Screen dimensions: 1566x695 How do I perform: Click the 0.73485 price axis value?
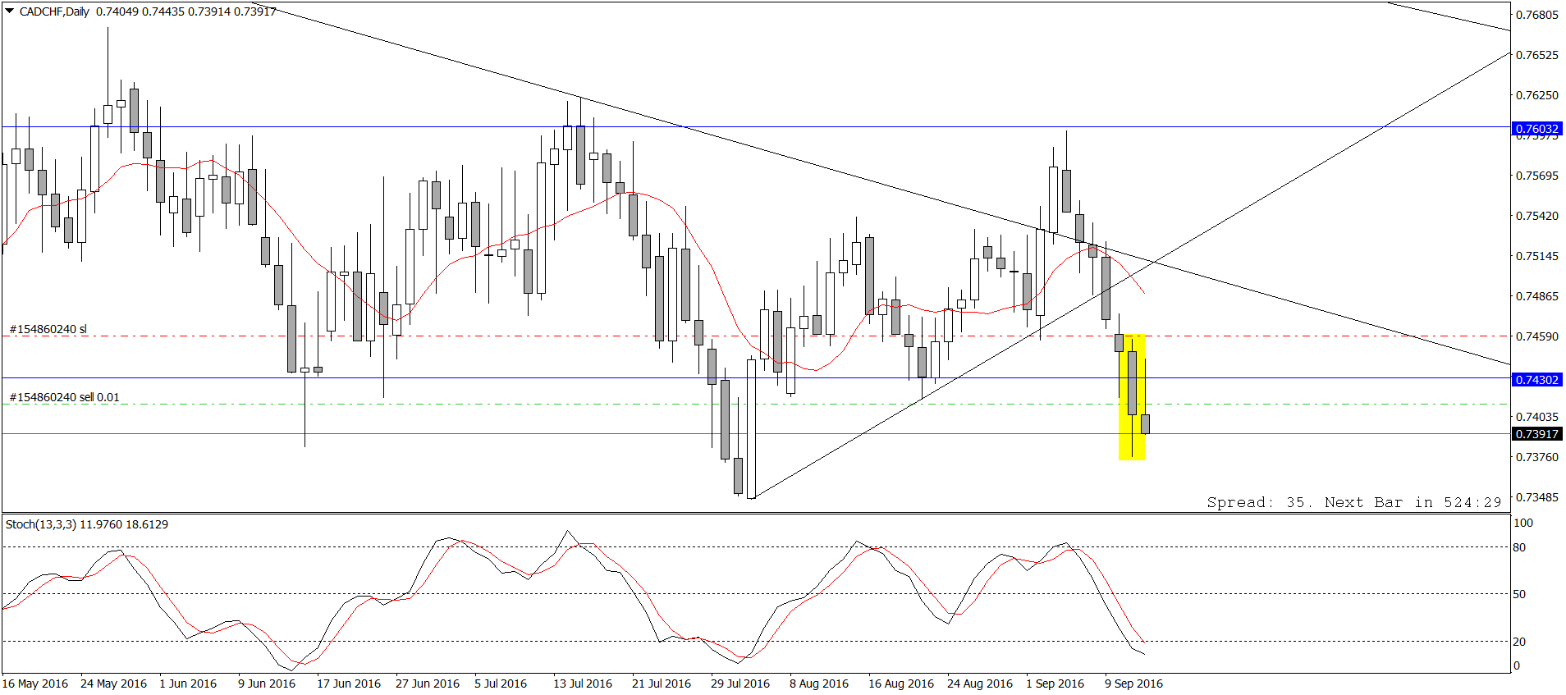(1536, 497)
